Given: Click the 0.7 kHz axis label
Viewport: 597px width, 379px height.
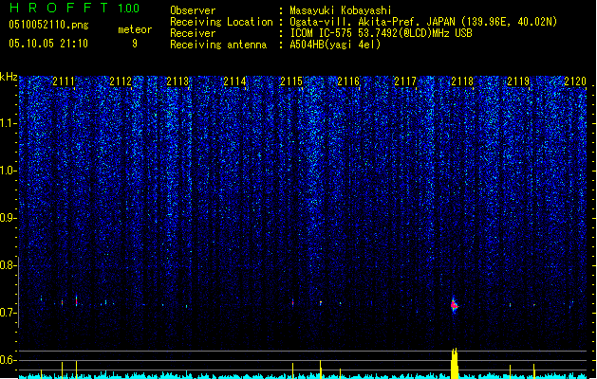Looking at the screenshot, I should (8, 313).
